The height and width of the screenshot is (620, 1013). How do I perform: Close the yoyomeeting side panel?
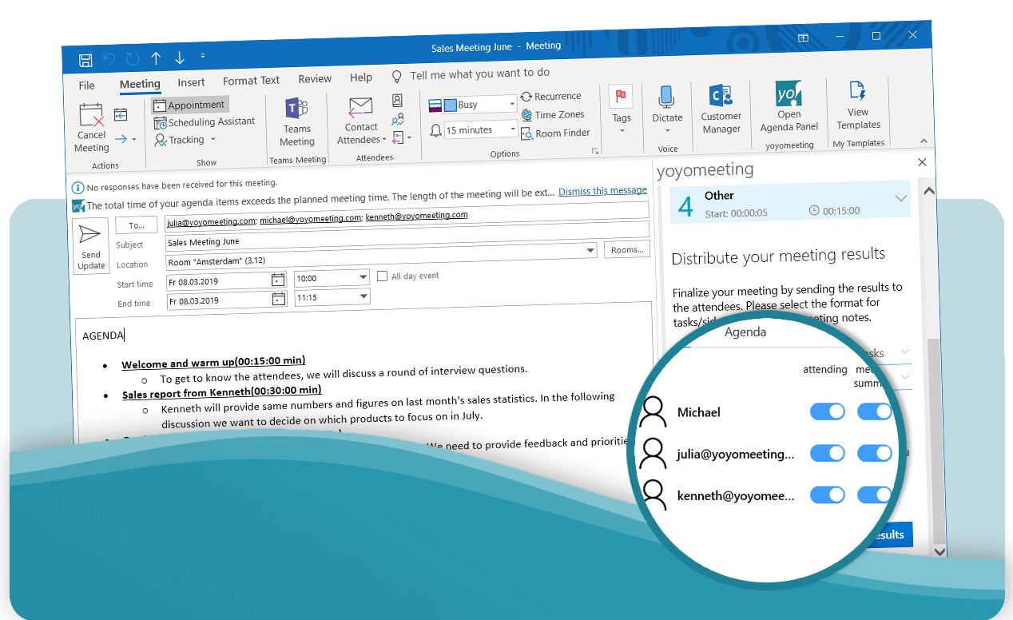tap(922, 162)
